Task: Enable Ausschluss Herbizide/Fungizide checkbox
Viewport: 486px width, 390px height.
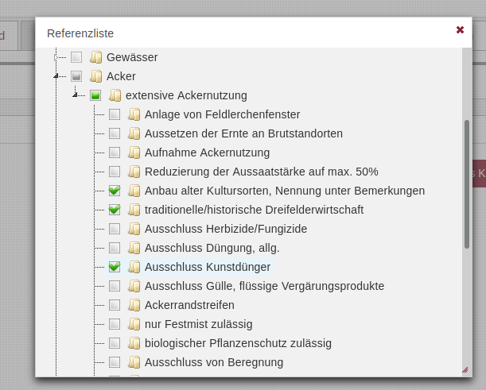Action: pyautogui.click(x=115, y=229)
